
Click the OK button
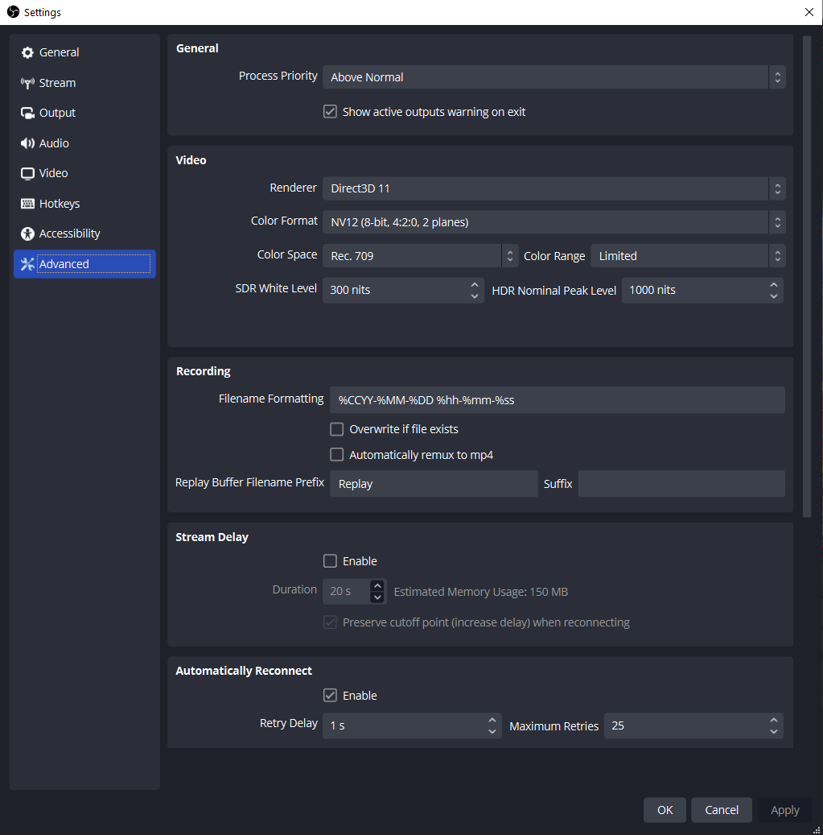665,810
